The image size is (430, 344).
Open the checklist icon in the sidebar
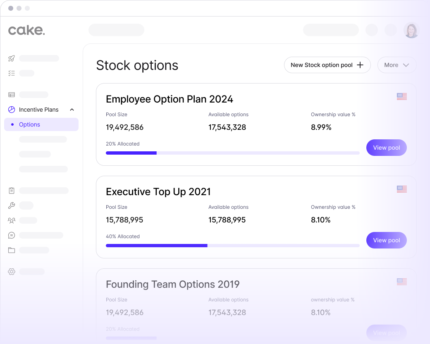11,73
